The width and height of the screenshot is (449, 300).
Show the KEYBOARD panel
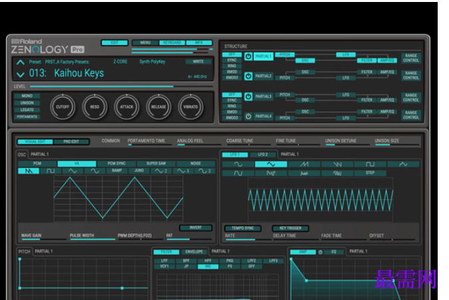(x=172, y=43)
